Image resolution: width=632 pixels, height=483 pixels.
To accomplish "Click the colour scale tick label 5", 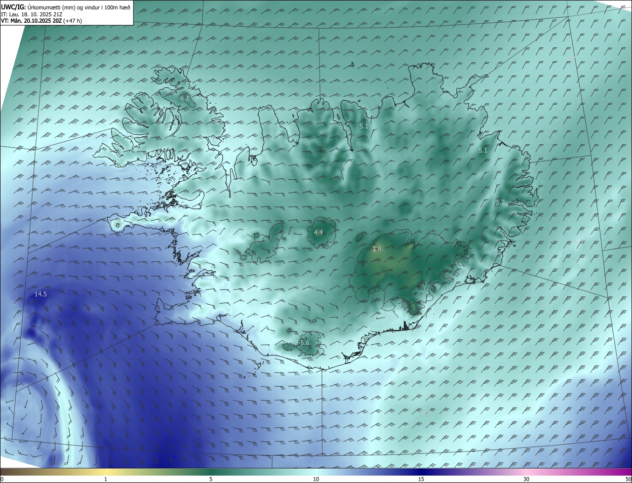I will (211, 480).
